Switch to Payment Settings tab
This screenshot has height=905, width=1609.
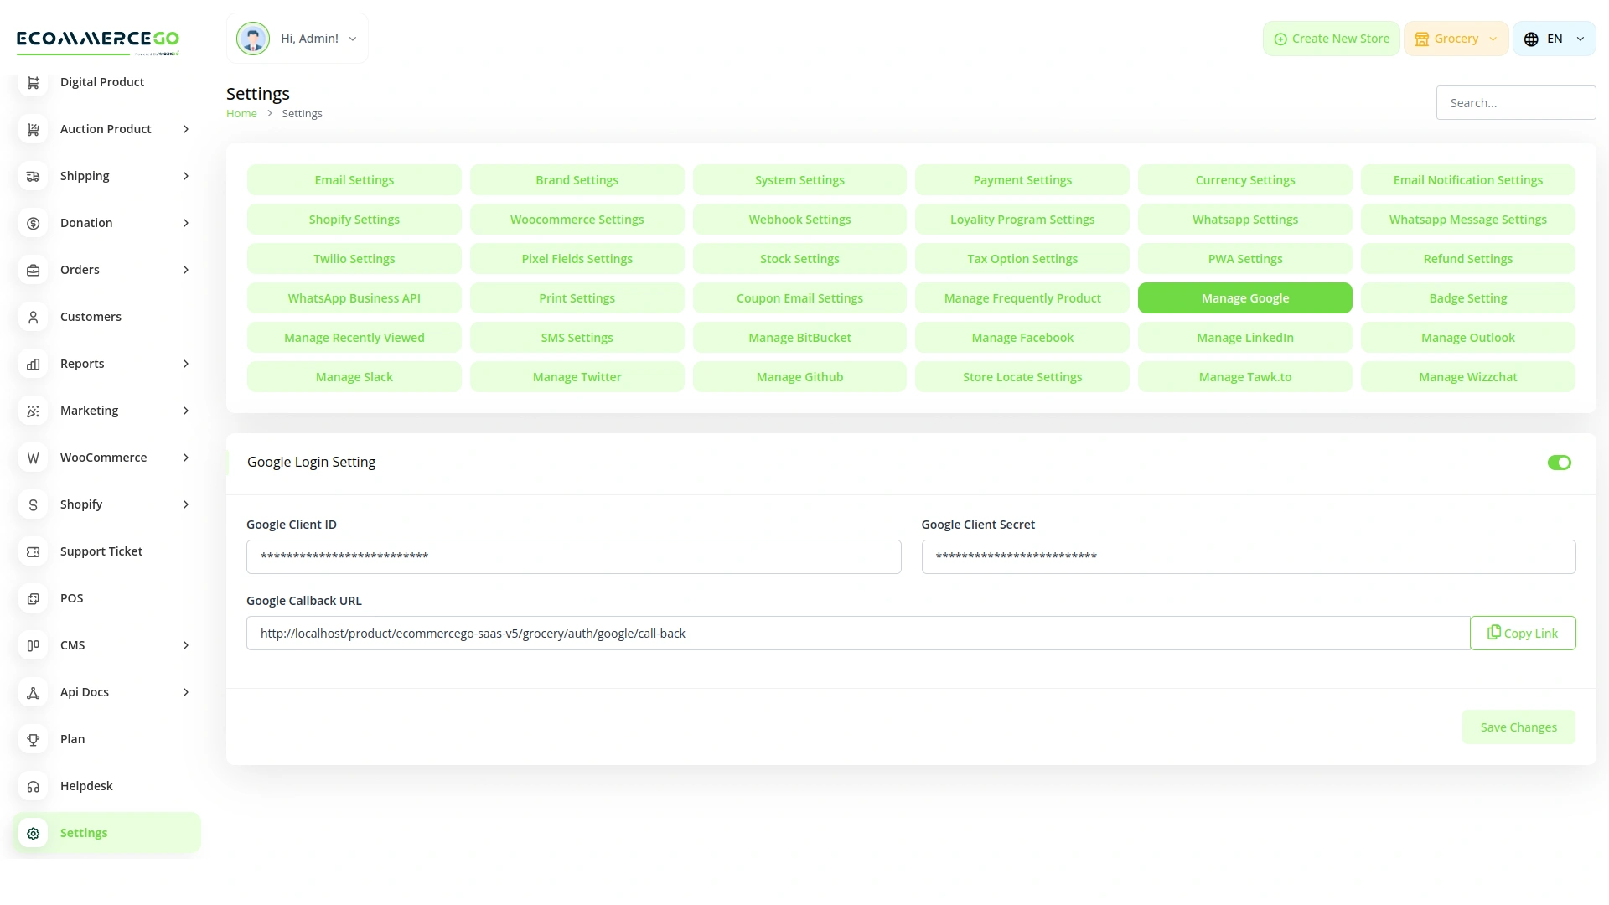(x=1022, y=179)
